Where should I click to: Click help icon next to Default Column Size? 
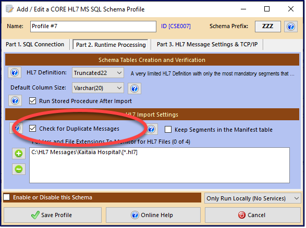click(134, 88)
